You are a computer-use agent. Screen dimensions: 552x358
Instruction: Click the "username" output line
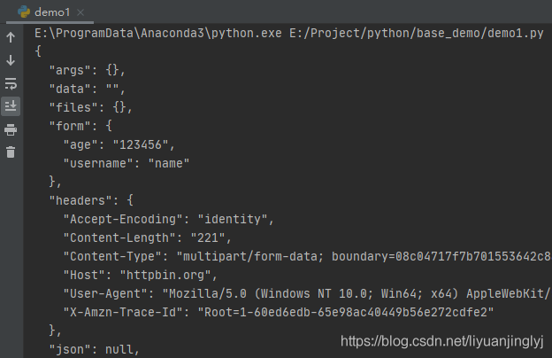click(x=126, y=163)
